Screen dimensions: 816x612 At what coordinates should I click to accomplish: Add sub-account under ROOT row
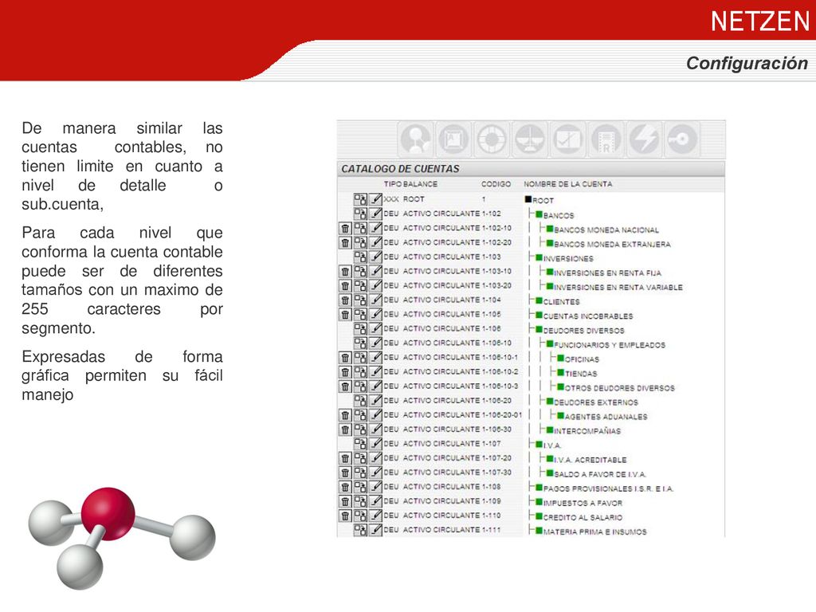360,199
